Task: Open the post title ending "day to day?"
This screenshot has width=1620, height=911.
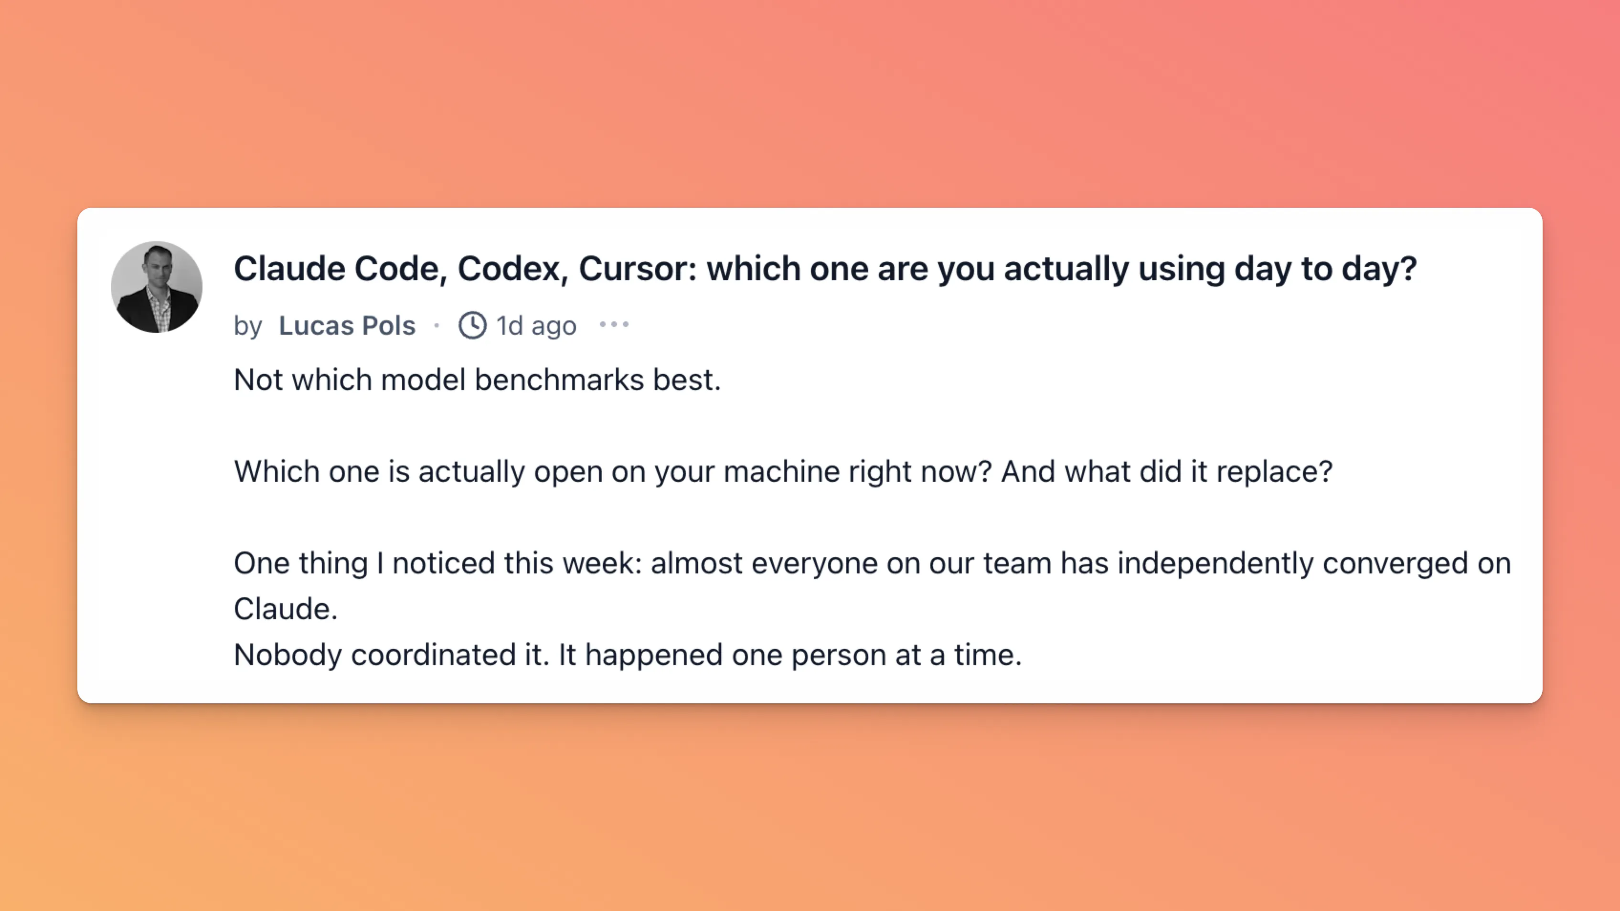Action: coord(825,269)
